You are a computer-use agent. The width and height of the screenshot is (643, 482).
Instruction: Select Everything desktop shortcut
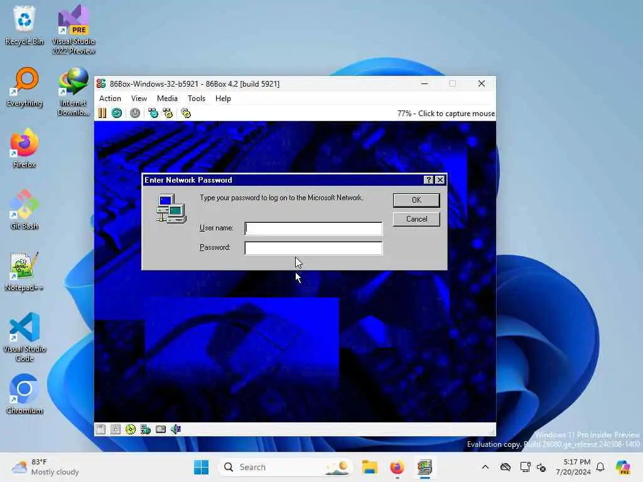click(x=24, y=87)
